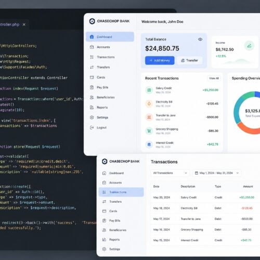Click the Logout icon in the sidebar

(92, 127)
